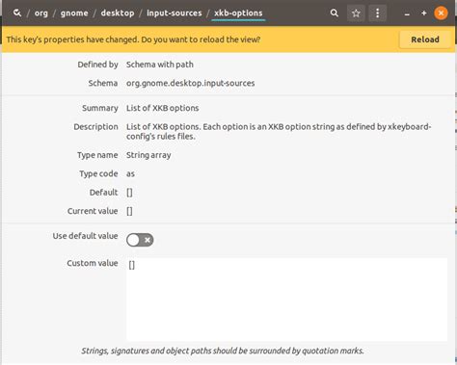
Task: Click the 'Schema with path' value
Action: coord(160,65)
